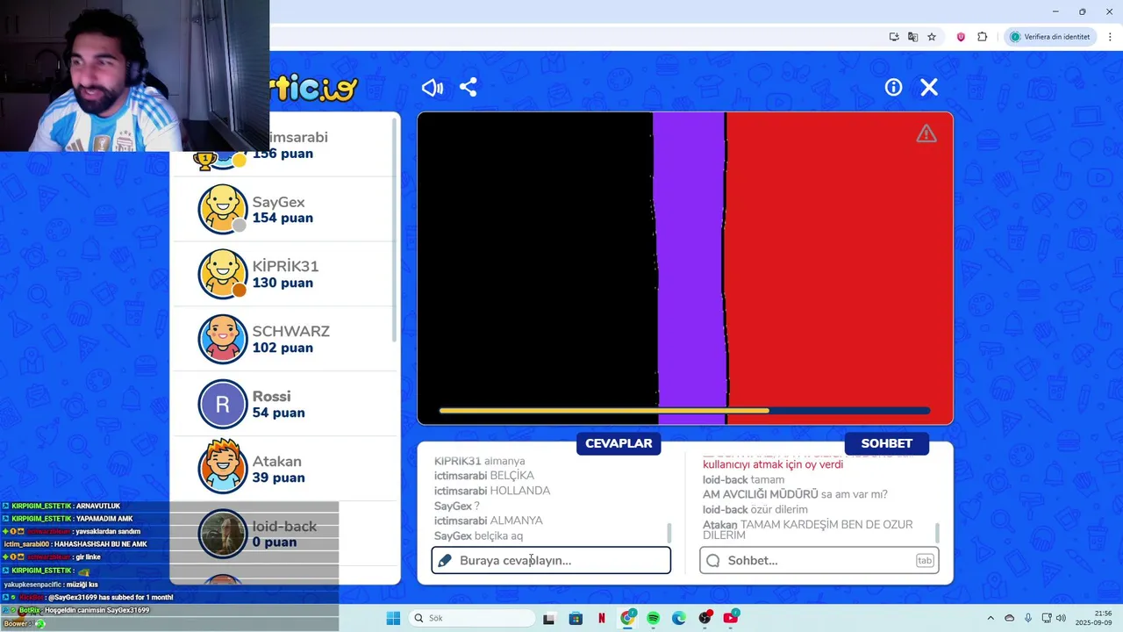Mute the game sound speaker icon

432,88
